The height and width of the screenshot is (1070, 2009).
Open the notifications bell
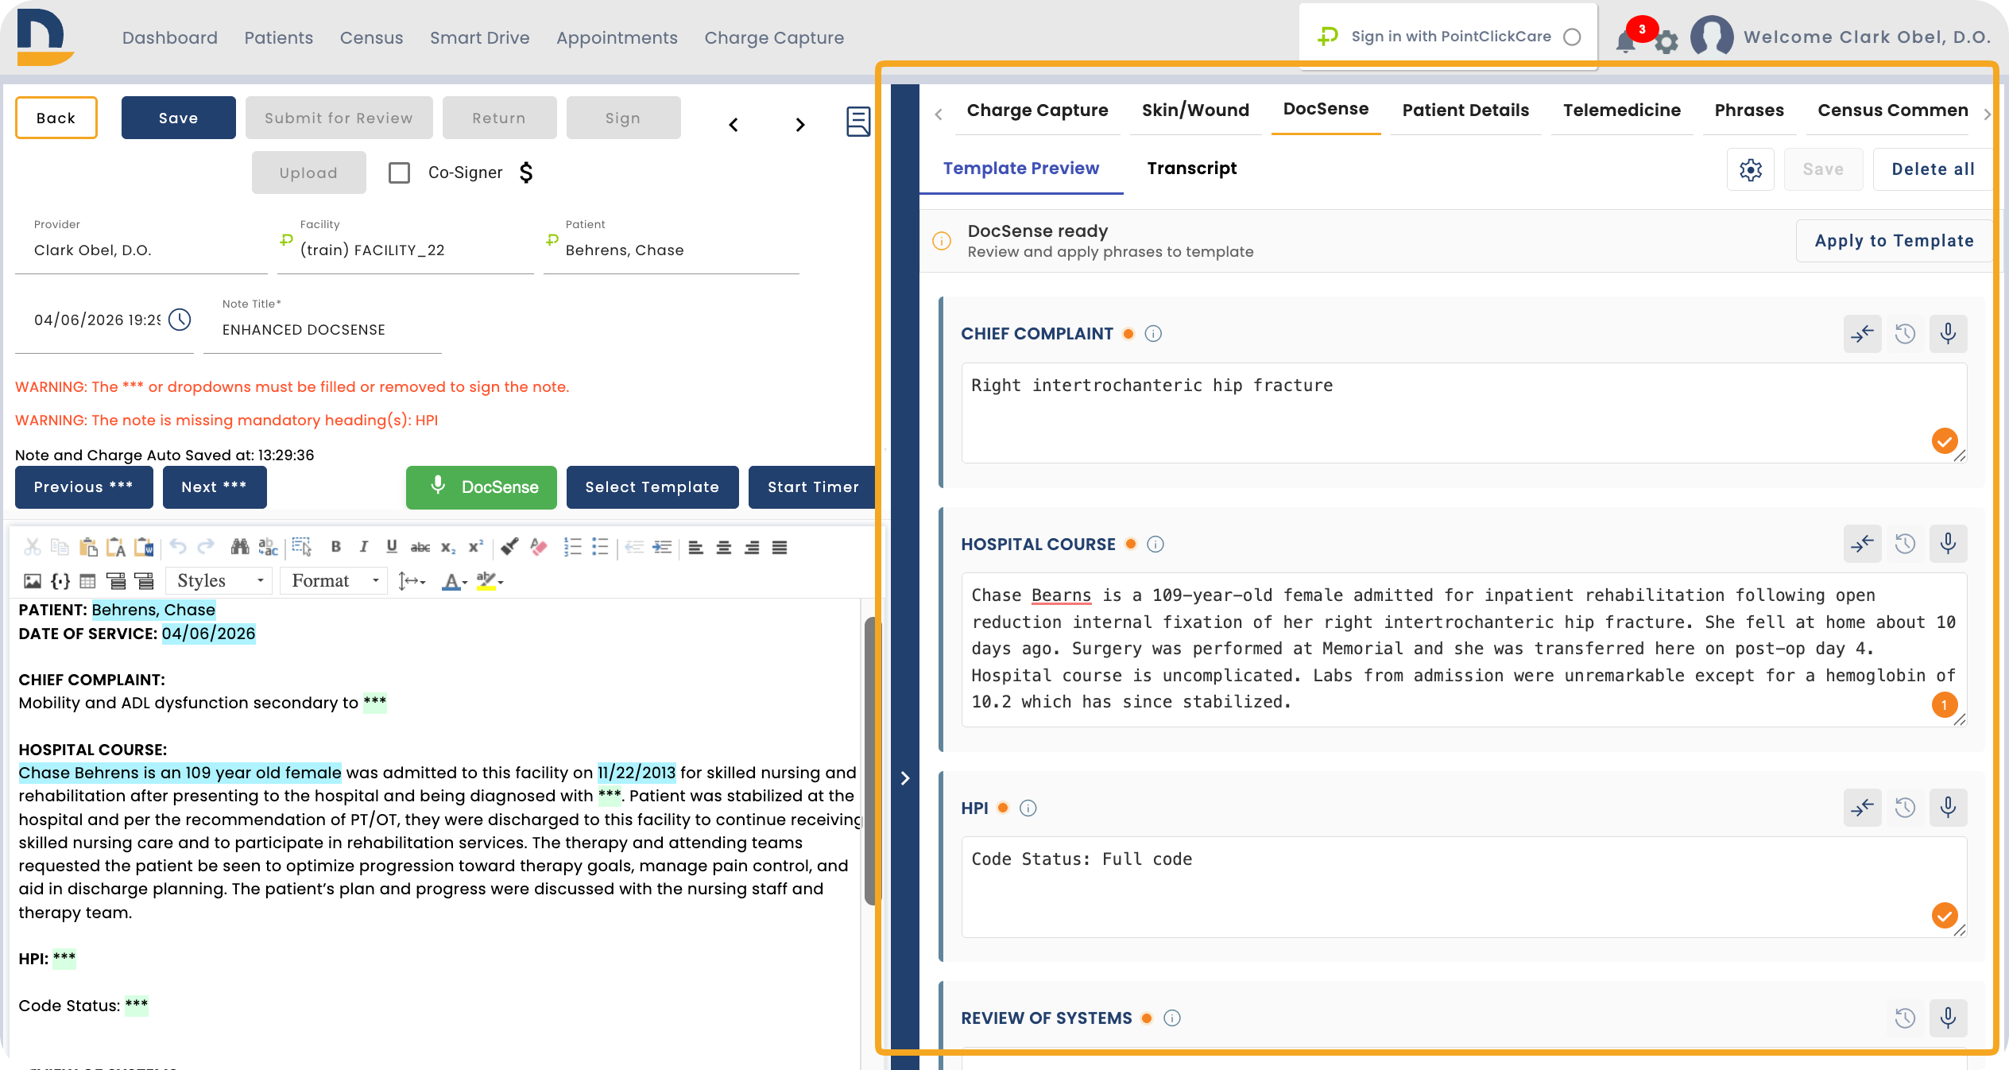[x=1626, y=41]
